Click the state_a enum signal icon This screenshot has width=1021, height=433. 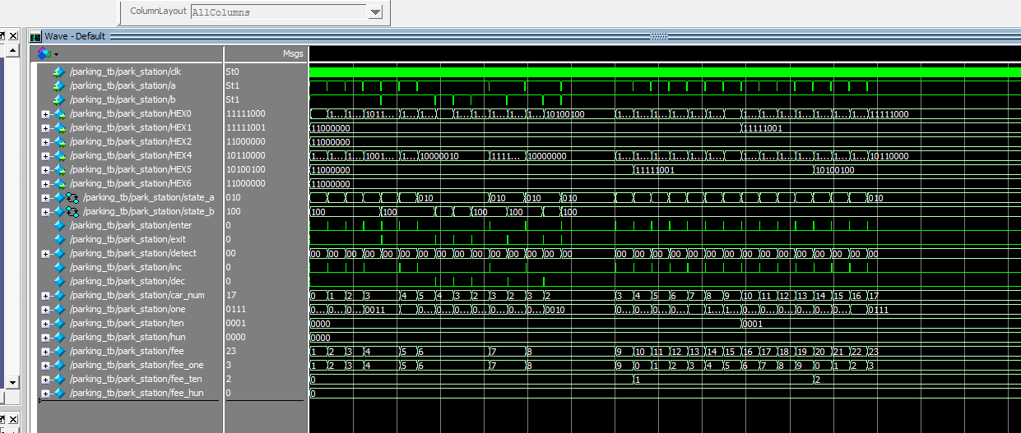tap(72, 198)
